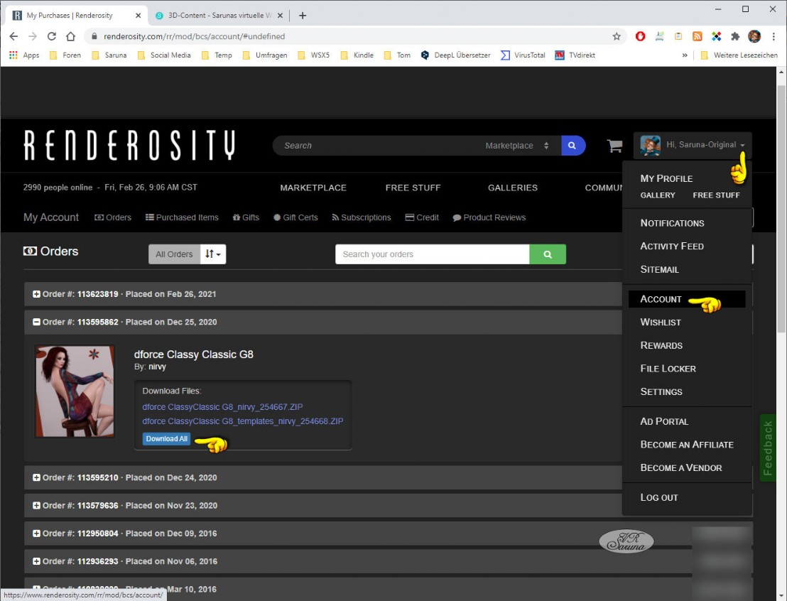Open Settings from the user menu
This screenshot has width=787, height=601.
(661, 391)
